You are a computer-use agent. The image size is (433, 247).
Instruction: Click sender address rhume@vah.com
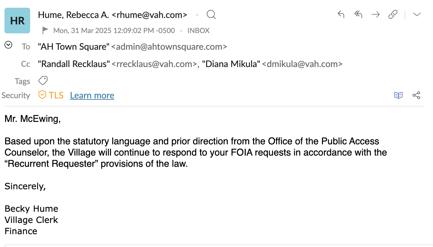point(152,15)
